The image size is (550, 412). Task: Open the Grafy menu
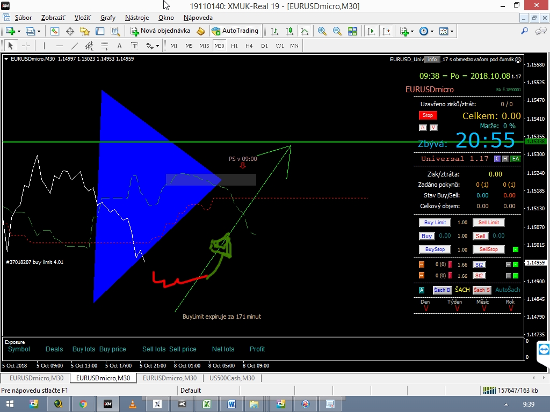coord(107,18)
